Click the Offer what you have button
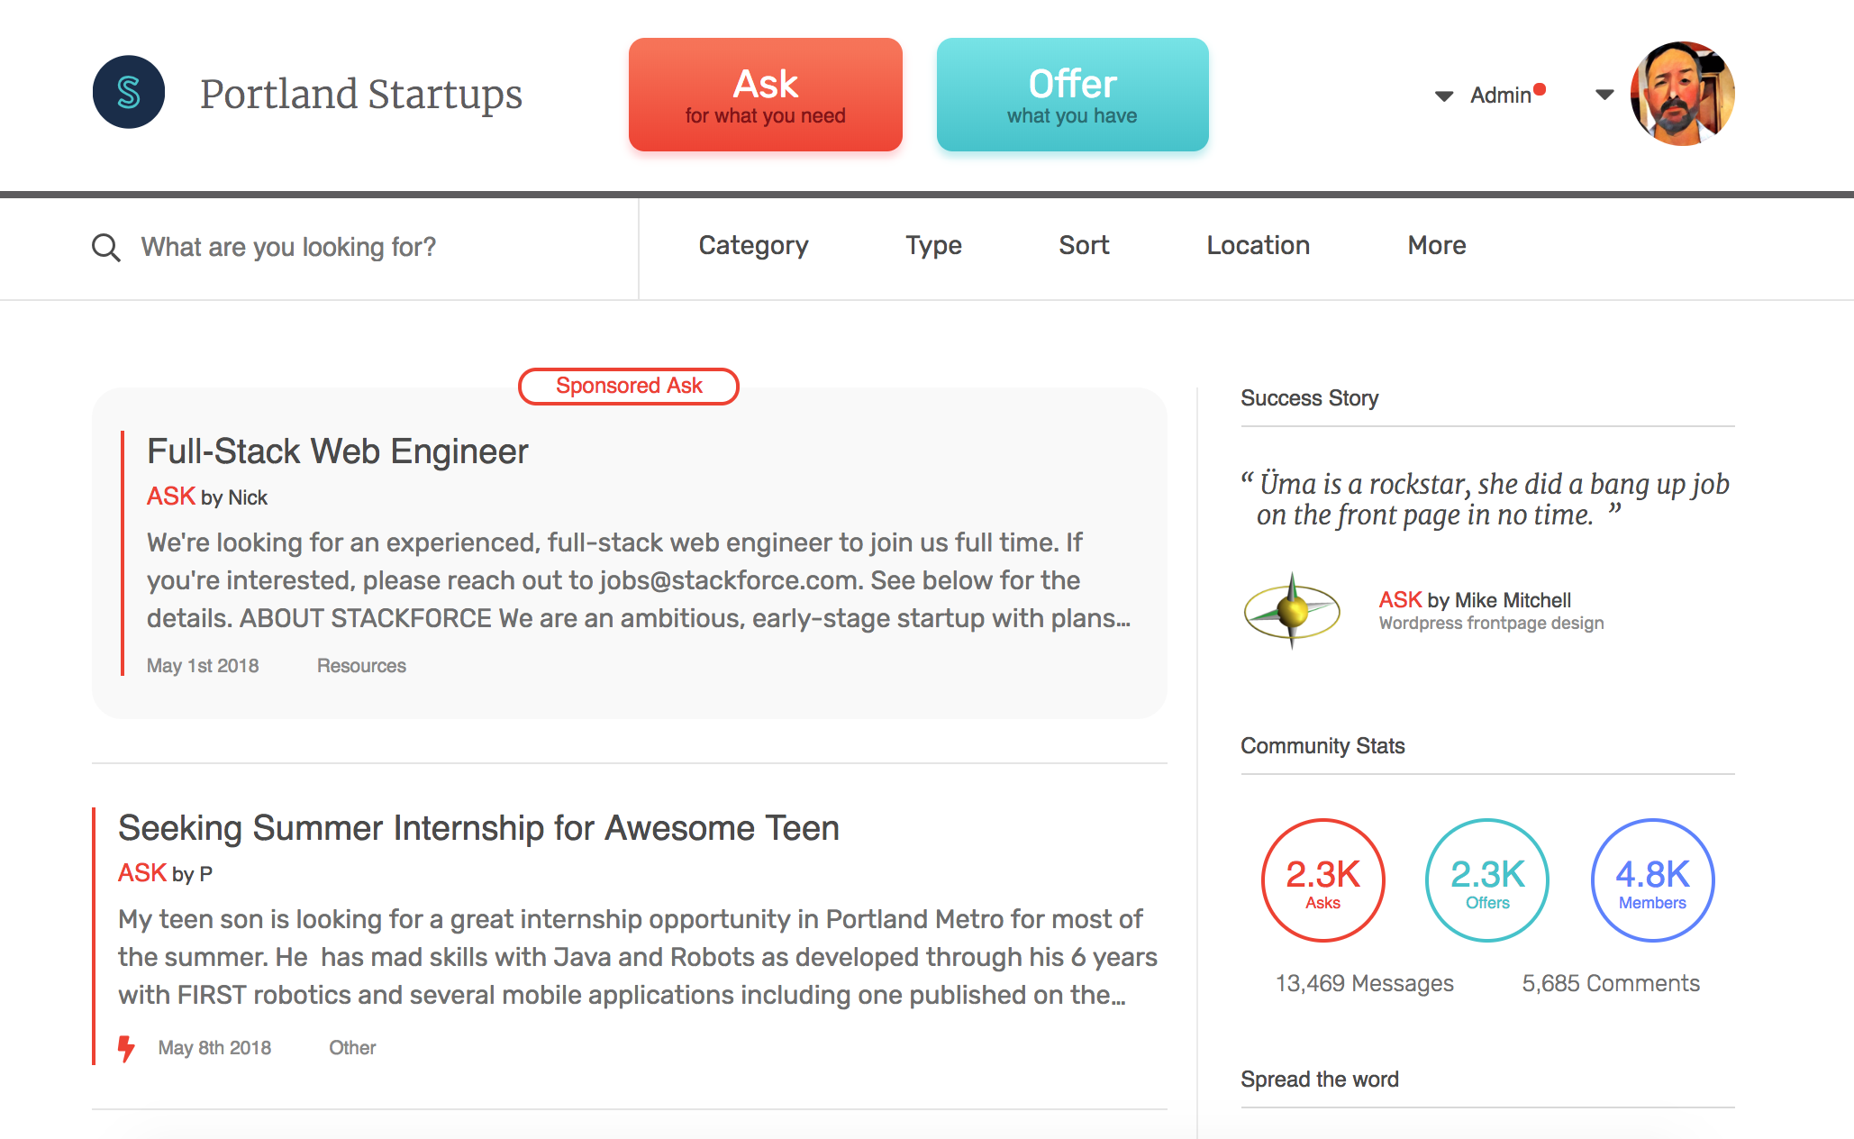Viewport: 1854px width, 1139px height. click(1072, 94)
